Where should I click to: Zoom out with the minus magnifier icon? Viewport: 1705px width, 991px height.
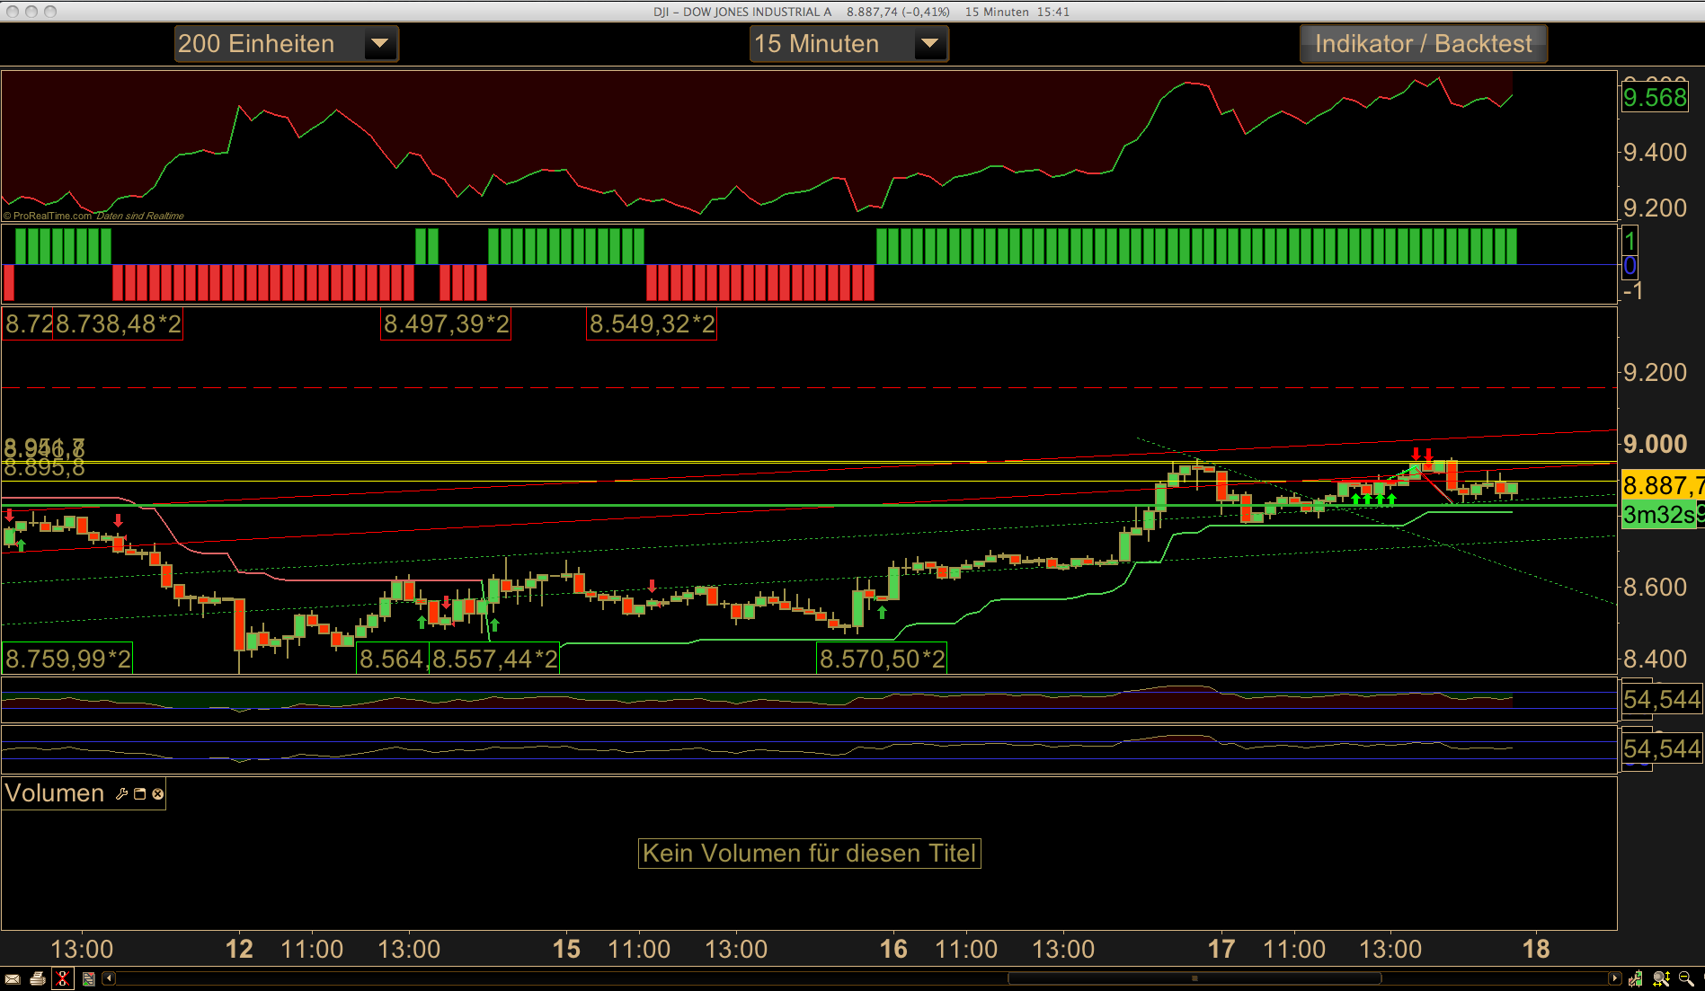click(x=1686, y=978)
